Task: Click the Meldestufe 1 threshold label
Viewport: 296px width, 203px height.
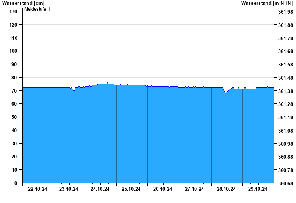Action: (x=37, y=9)
